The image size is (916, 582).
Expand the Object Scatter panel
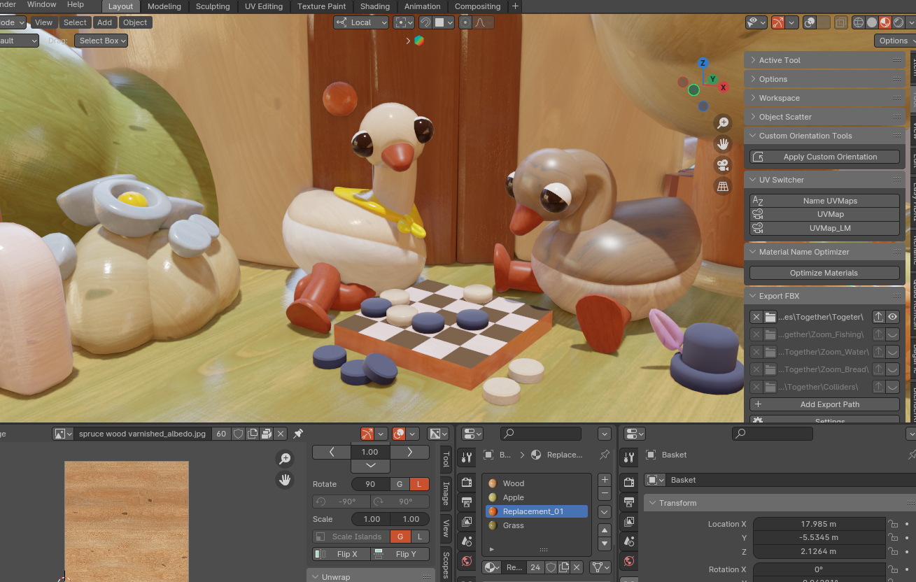pos(785,117)
